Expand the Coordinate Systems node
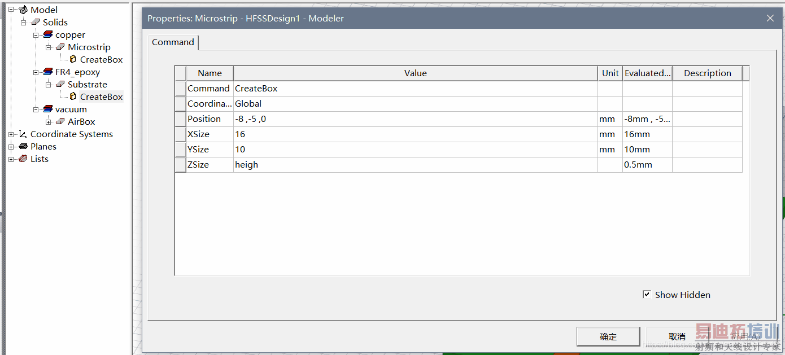 [11, 134]
